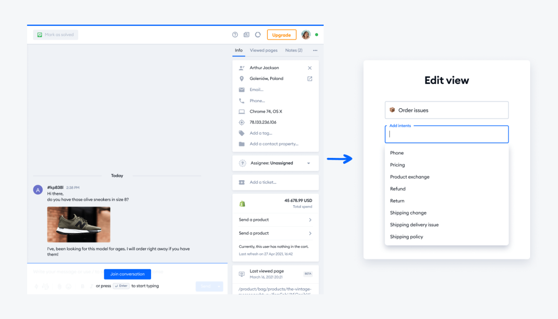The width and height of the screenshot is (558, 319).
Task: Toggle italic formatting in the reply editor
Action: [x=91, y=286]
